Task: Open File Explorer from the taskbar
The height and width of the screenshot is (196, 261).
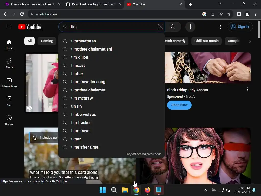Action: (125, 190)
